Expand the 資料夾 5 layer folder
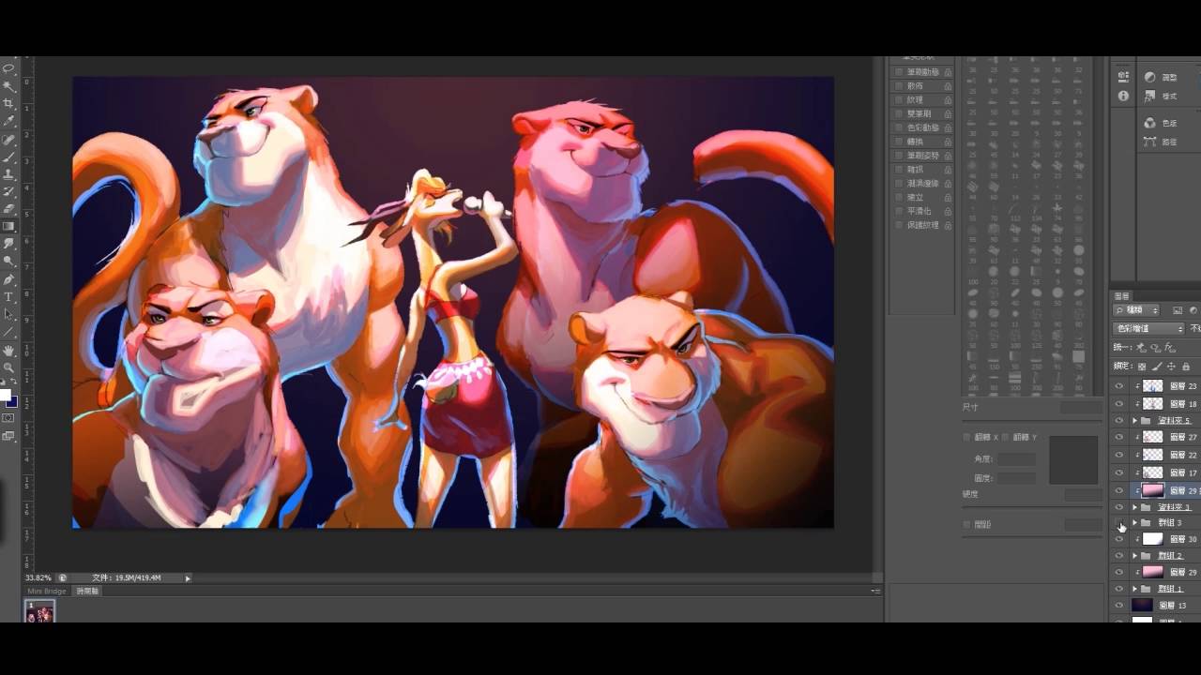This screenshot has width=1201, height=675. pos(1134,421)
